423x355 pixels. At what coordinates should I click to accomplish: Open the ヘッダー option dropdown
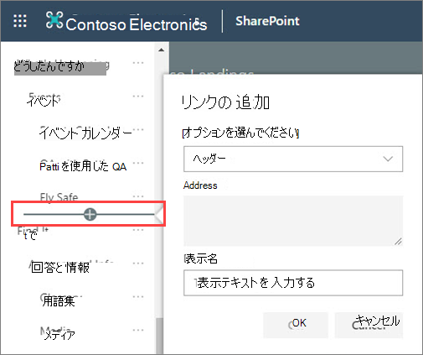293,159
